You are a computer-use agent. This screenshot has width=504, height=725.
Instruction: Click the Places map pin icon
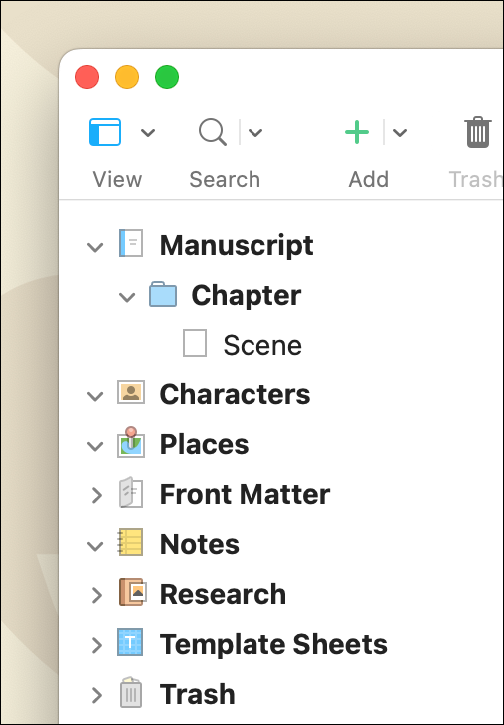(131, 442)
